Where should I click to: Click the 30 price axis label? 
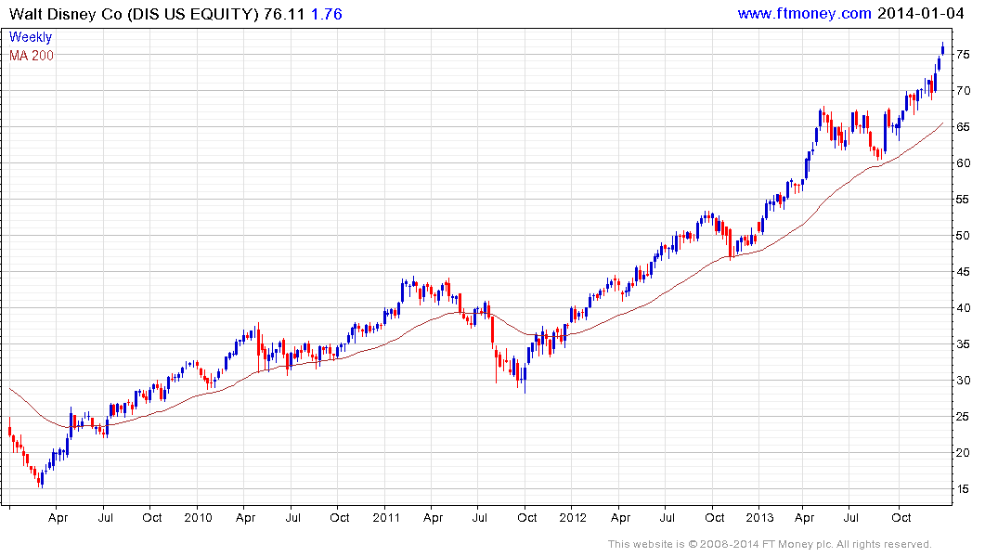[x=963, y=381]
